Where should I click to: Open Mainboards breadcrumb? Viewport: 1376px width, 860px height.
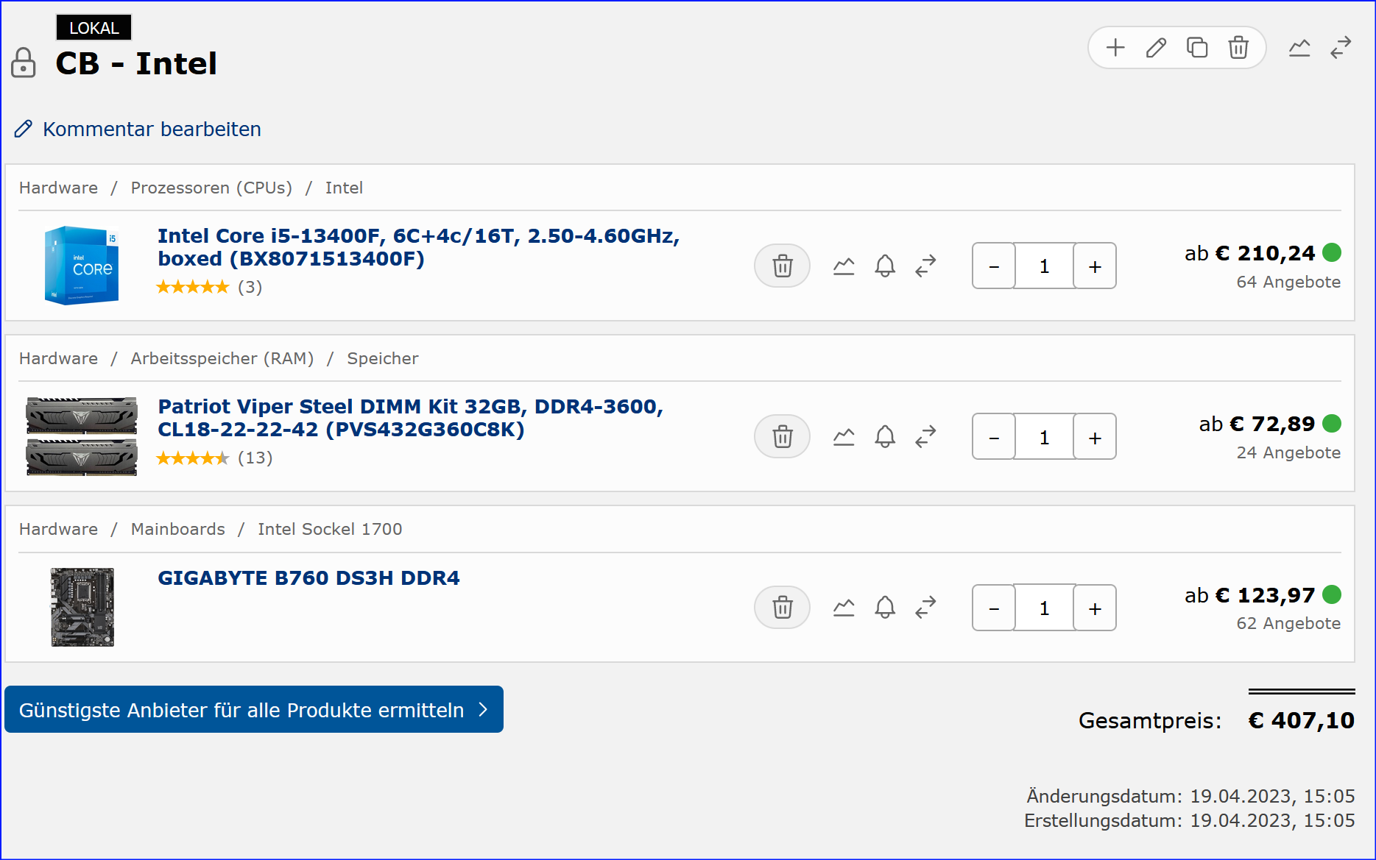point(178,529)
